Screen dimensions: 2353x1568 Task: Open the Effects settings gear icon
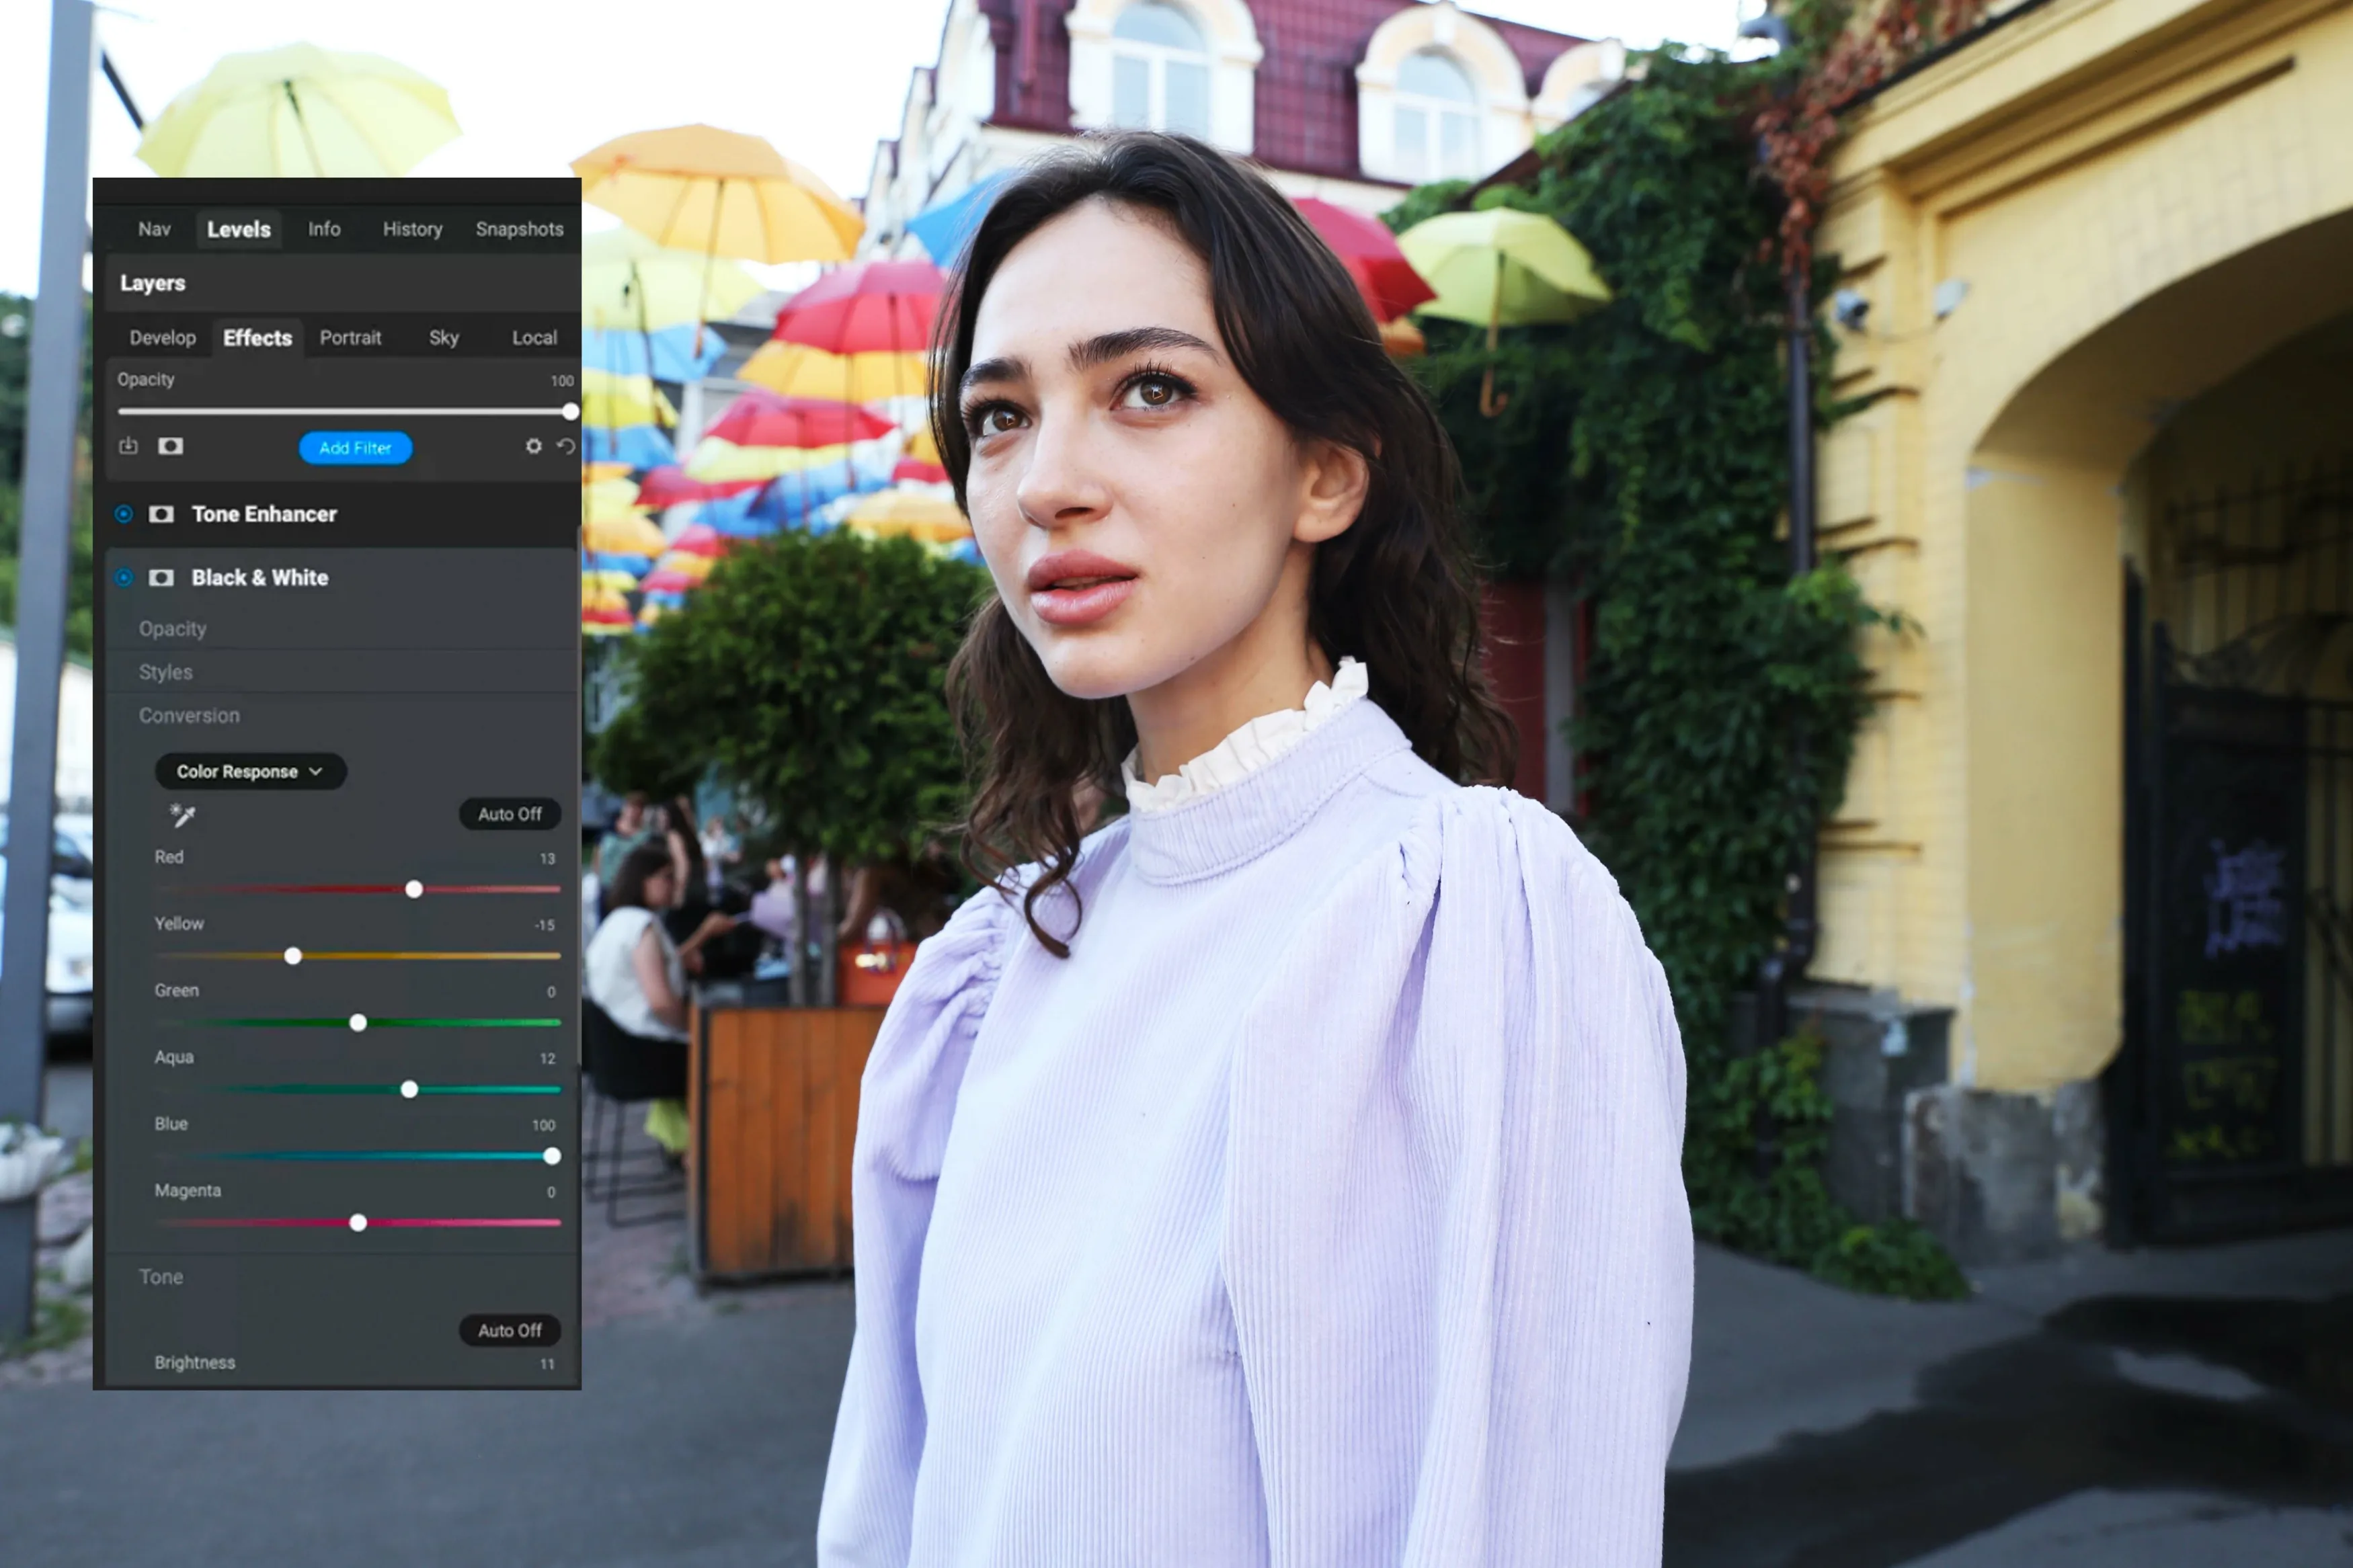534,446
